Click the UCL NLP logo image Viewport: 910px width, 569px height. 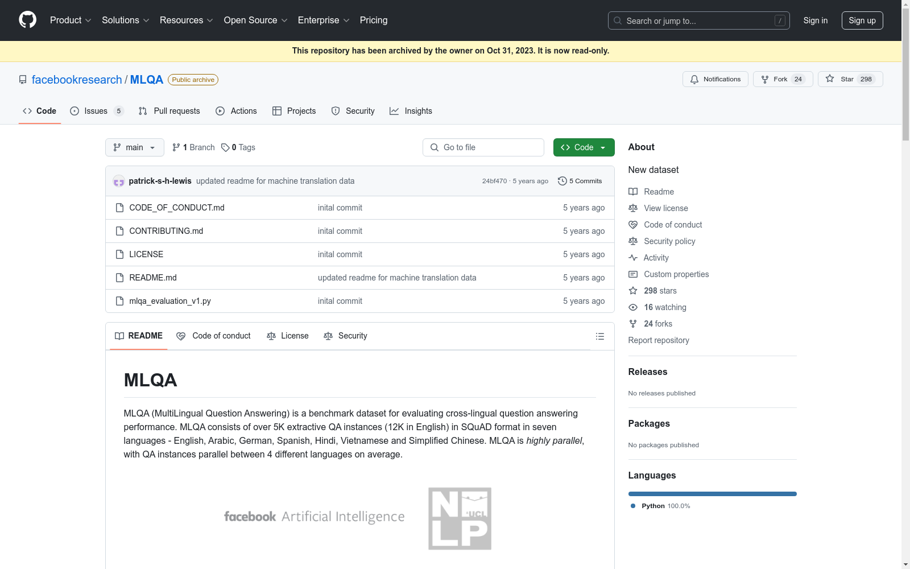pos(460,518)
